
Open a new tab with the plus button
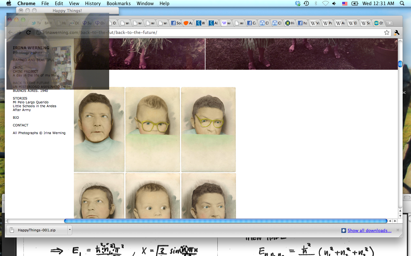pyautogui.click(x=389, y=23)
